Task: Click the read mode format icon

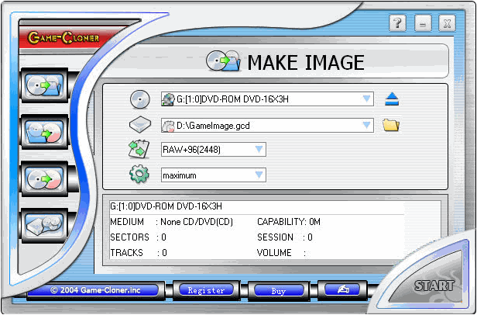Action: (x=139, y=149)
